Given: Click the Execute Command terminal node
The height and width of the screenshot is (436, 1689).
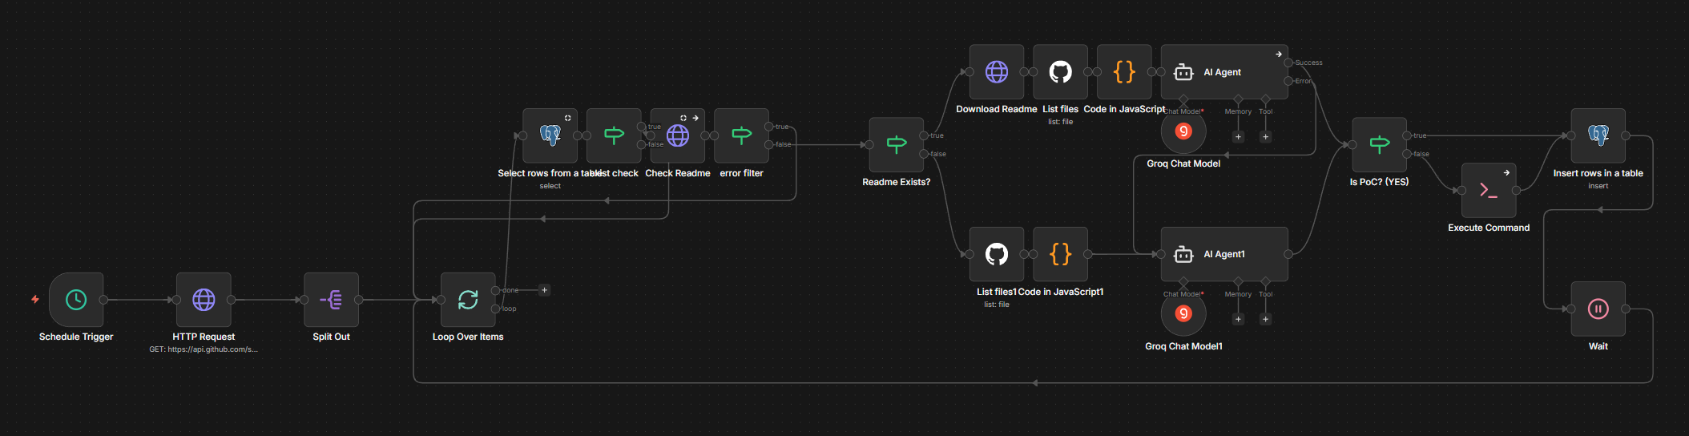Looking at the screenshot, I should coord(1489,191).
